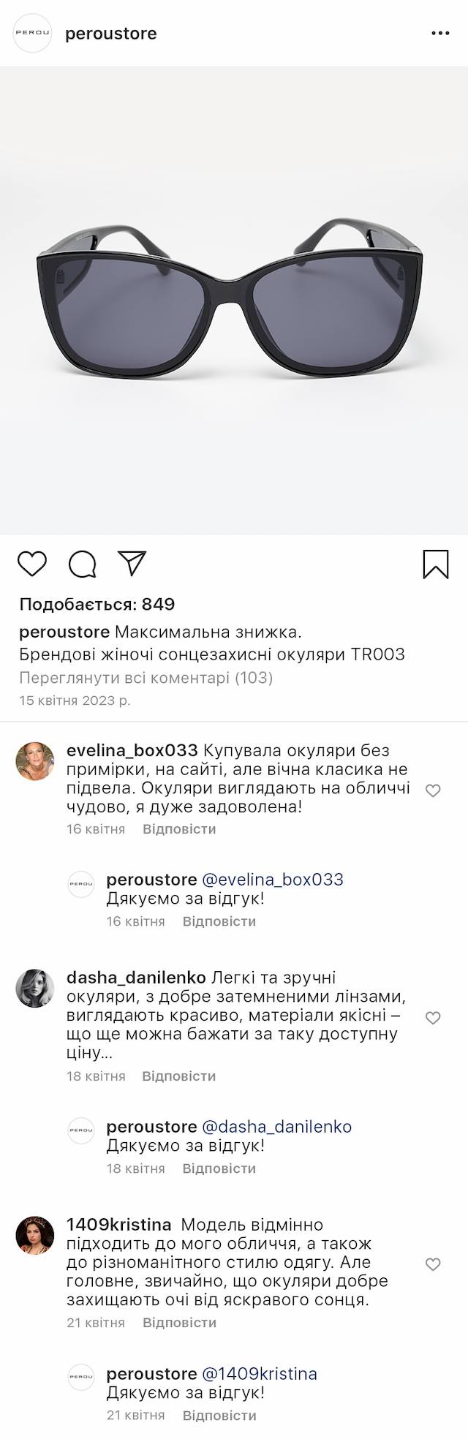This screenshot has height=1439, width=468.
Task: Open dasha_danilenko's profile picture
Action: [x=35, y=989]
